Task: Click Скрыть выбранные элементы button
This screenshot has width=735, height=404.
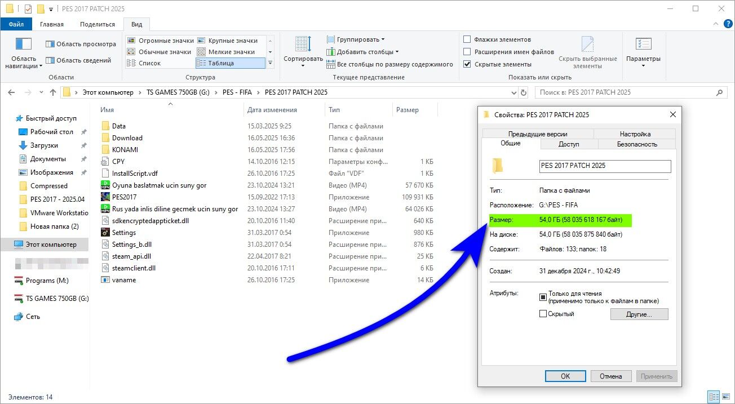Action: pyautogui.click(x=588, y=53)
